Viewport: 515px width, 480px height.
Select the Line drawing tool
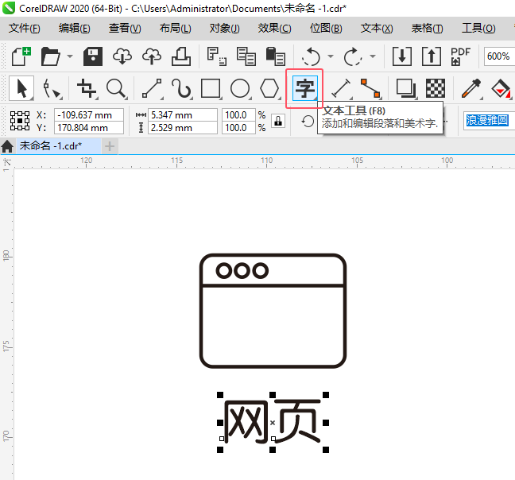tap(152, 88)
